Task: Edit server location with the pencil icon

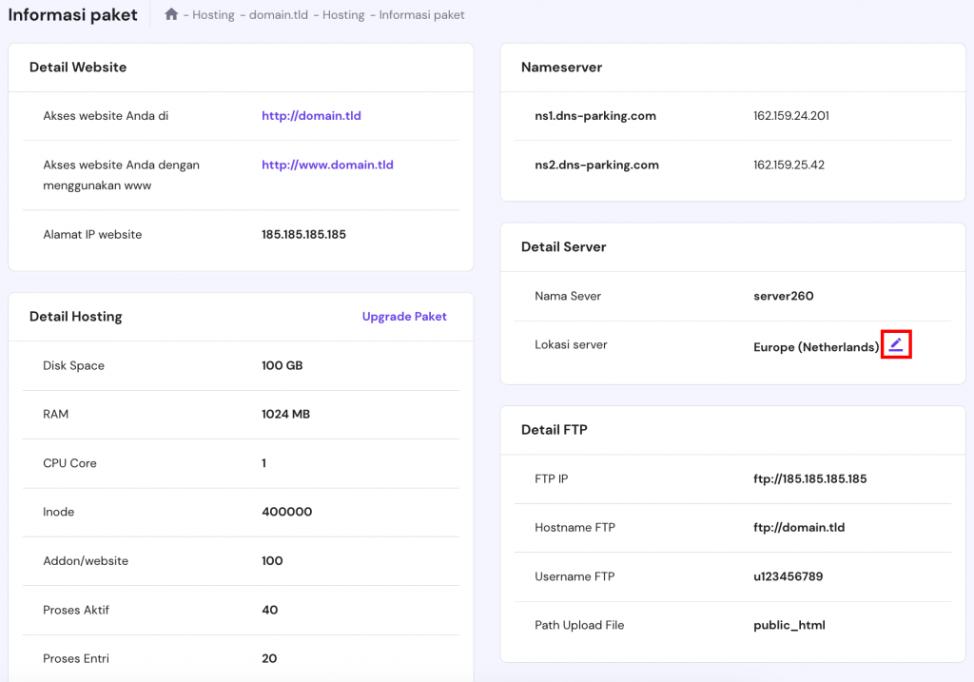Action: [896, 345]
